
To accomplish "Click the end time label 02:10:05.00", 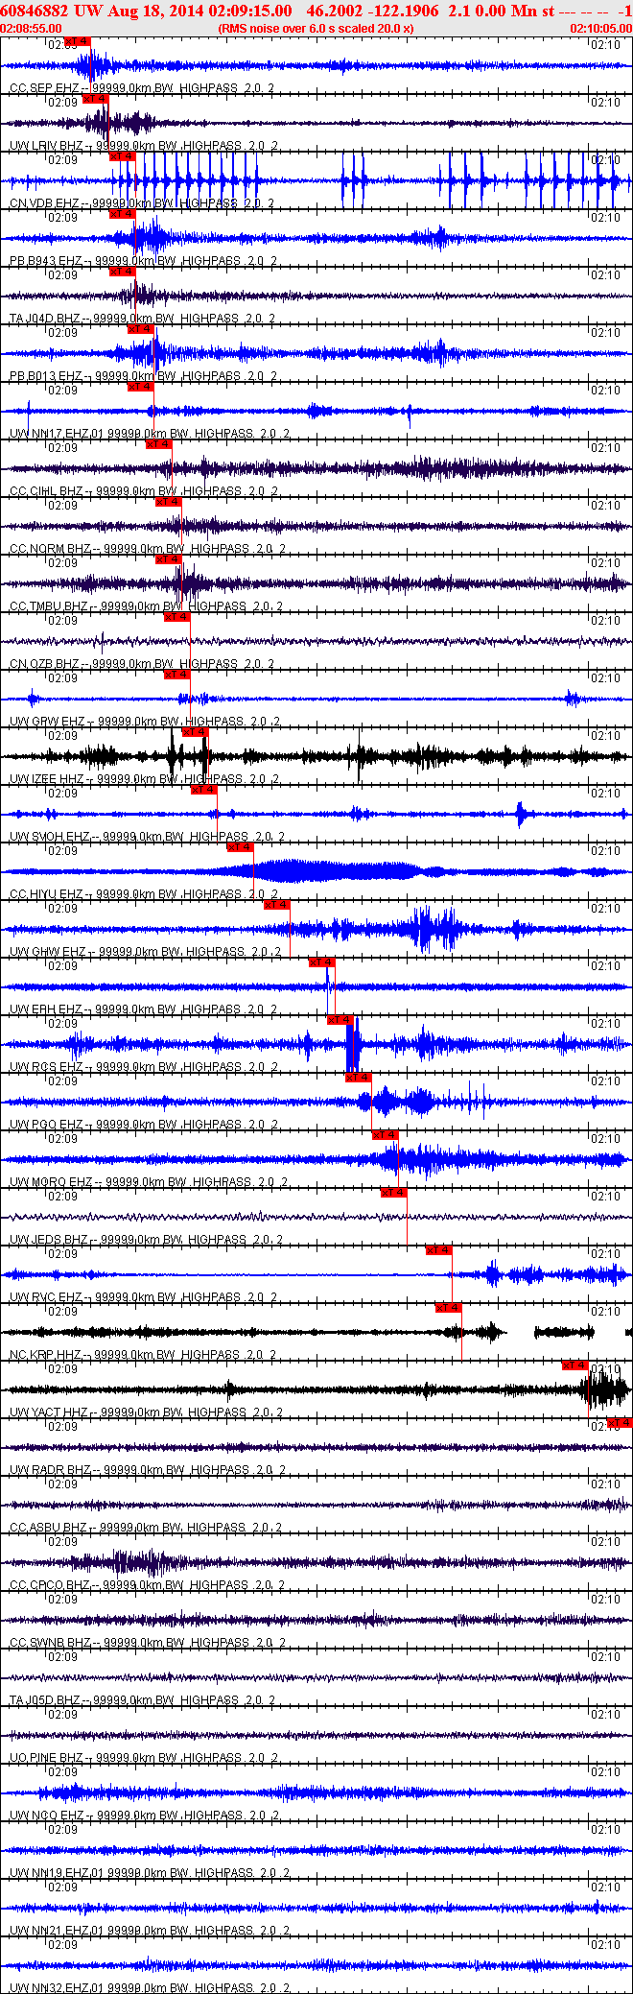I will pyautogui.click(x=601, y=29).
